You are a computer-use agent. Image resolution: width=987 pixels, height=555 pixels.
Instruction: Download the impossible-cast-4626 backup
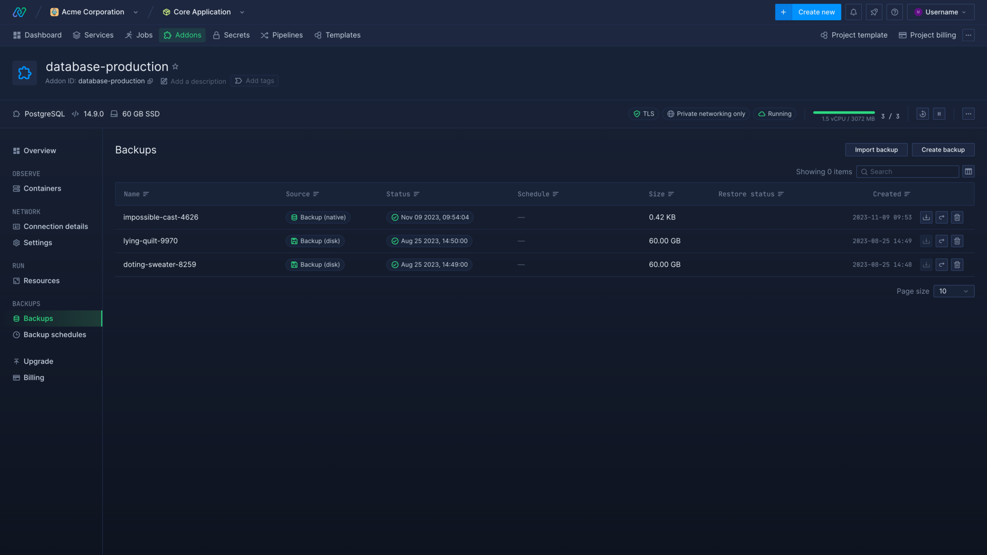[x=926, y=217]
